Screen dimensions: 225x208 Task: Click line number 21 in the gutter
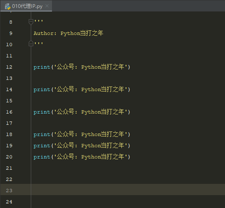[9, 168]
